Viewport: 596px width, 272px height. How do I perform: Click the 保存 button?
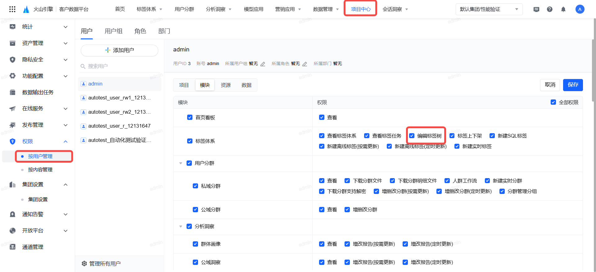click(x=573, y=85)
